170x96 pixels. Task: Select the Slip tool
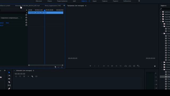(9, 85)
